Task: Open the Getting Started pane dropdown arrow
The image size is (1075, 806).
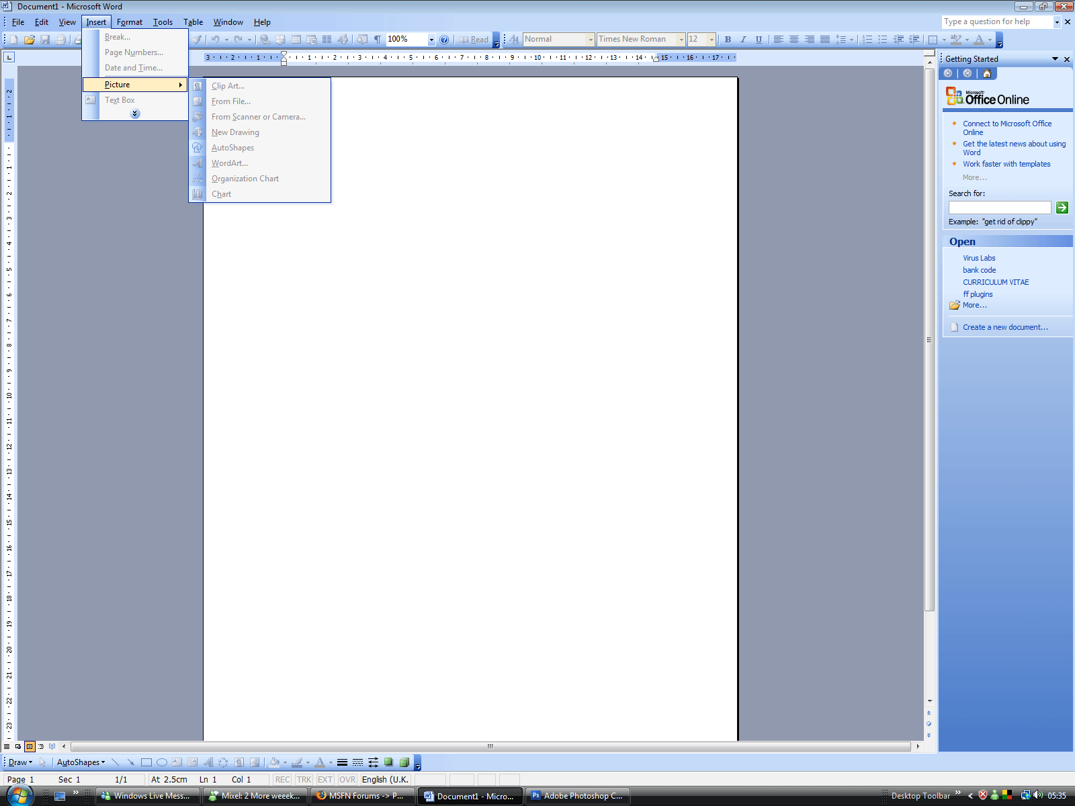Action: tap(1055, 59)
